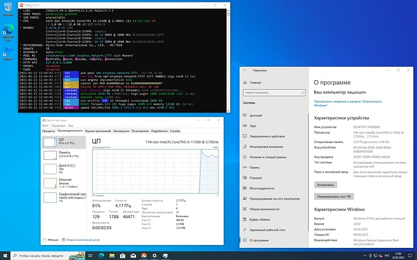Open Вид menu in Task Manager
The image size is (417, 260).
(71, 125)
